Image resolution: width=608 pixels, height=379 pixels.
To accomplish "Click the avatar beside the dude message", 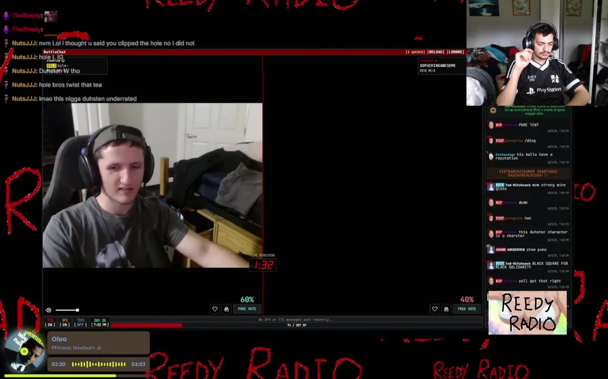I will tap(491, 202).
